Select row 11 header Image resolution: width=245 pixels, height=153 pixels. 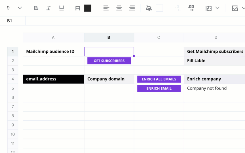pos(13,143)
